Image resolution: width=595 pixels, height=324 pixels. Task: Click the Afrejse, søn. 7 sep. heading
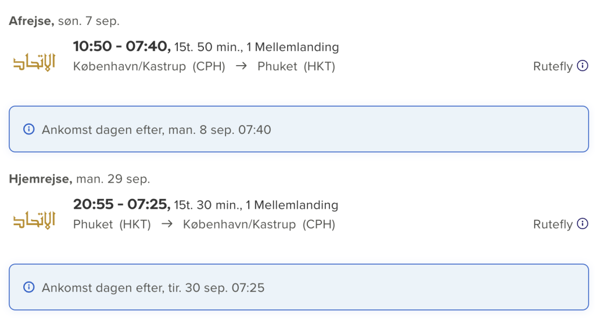64,21
